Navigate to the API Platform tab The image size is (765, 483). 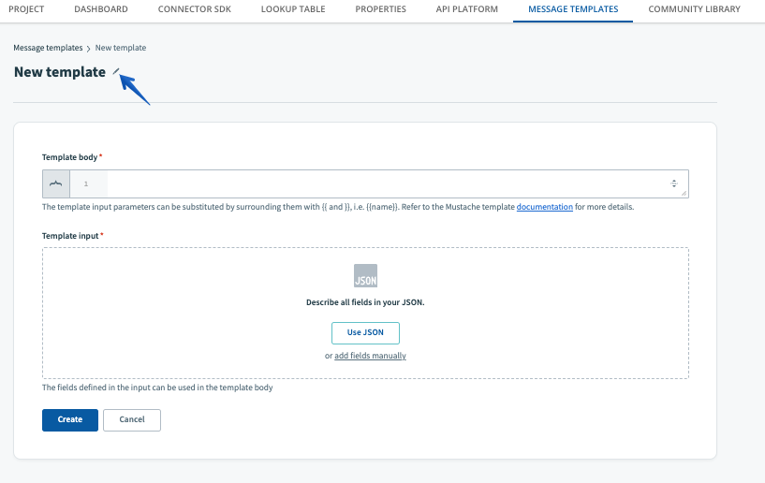(x=467, y=9)
